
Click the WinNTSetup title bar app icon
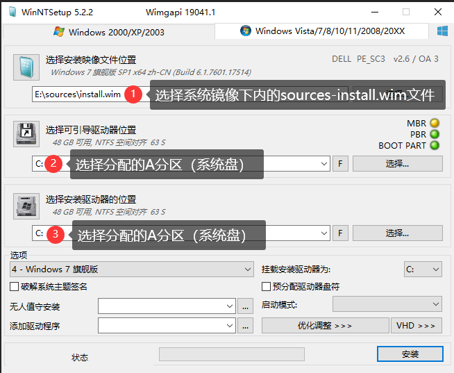click(10, 12)
